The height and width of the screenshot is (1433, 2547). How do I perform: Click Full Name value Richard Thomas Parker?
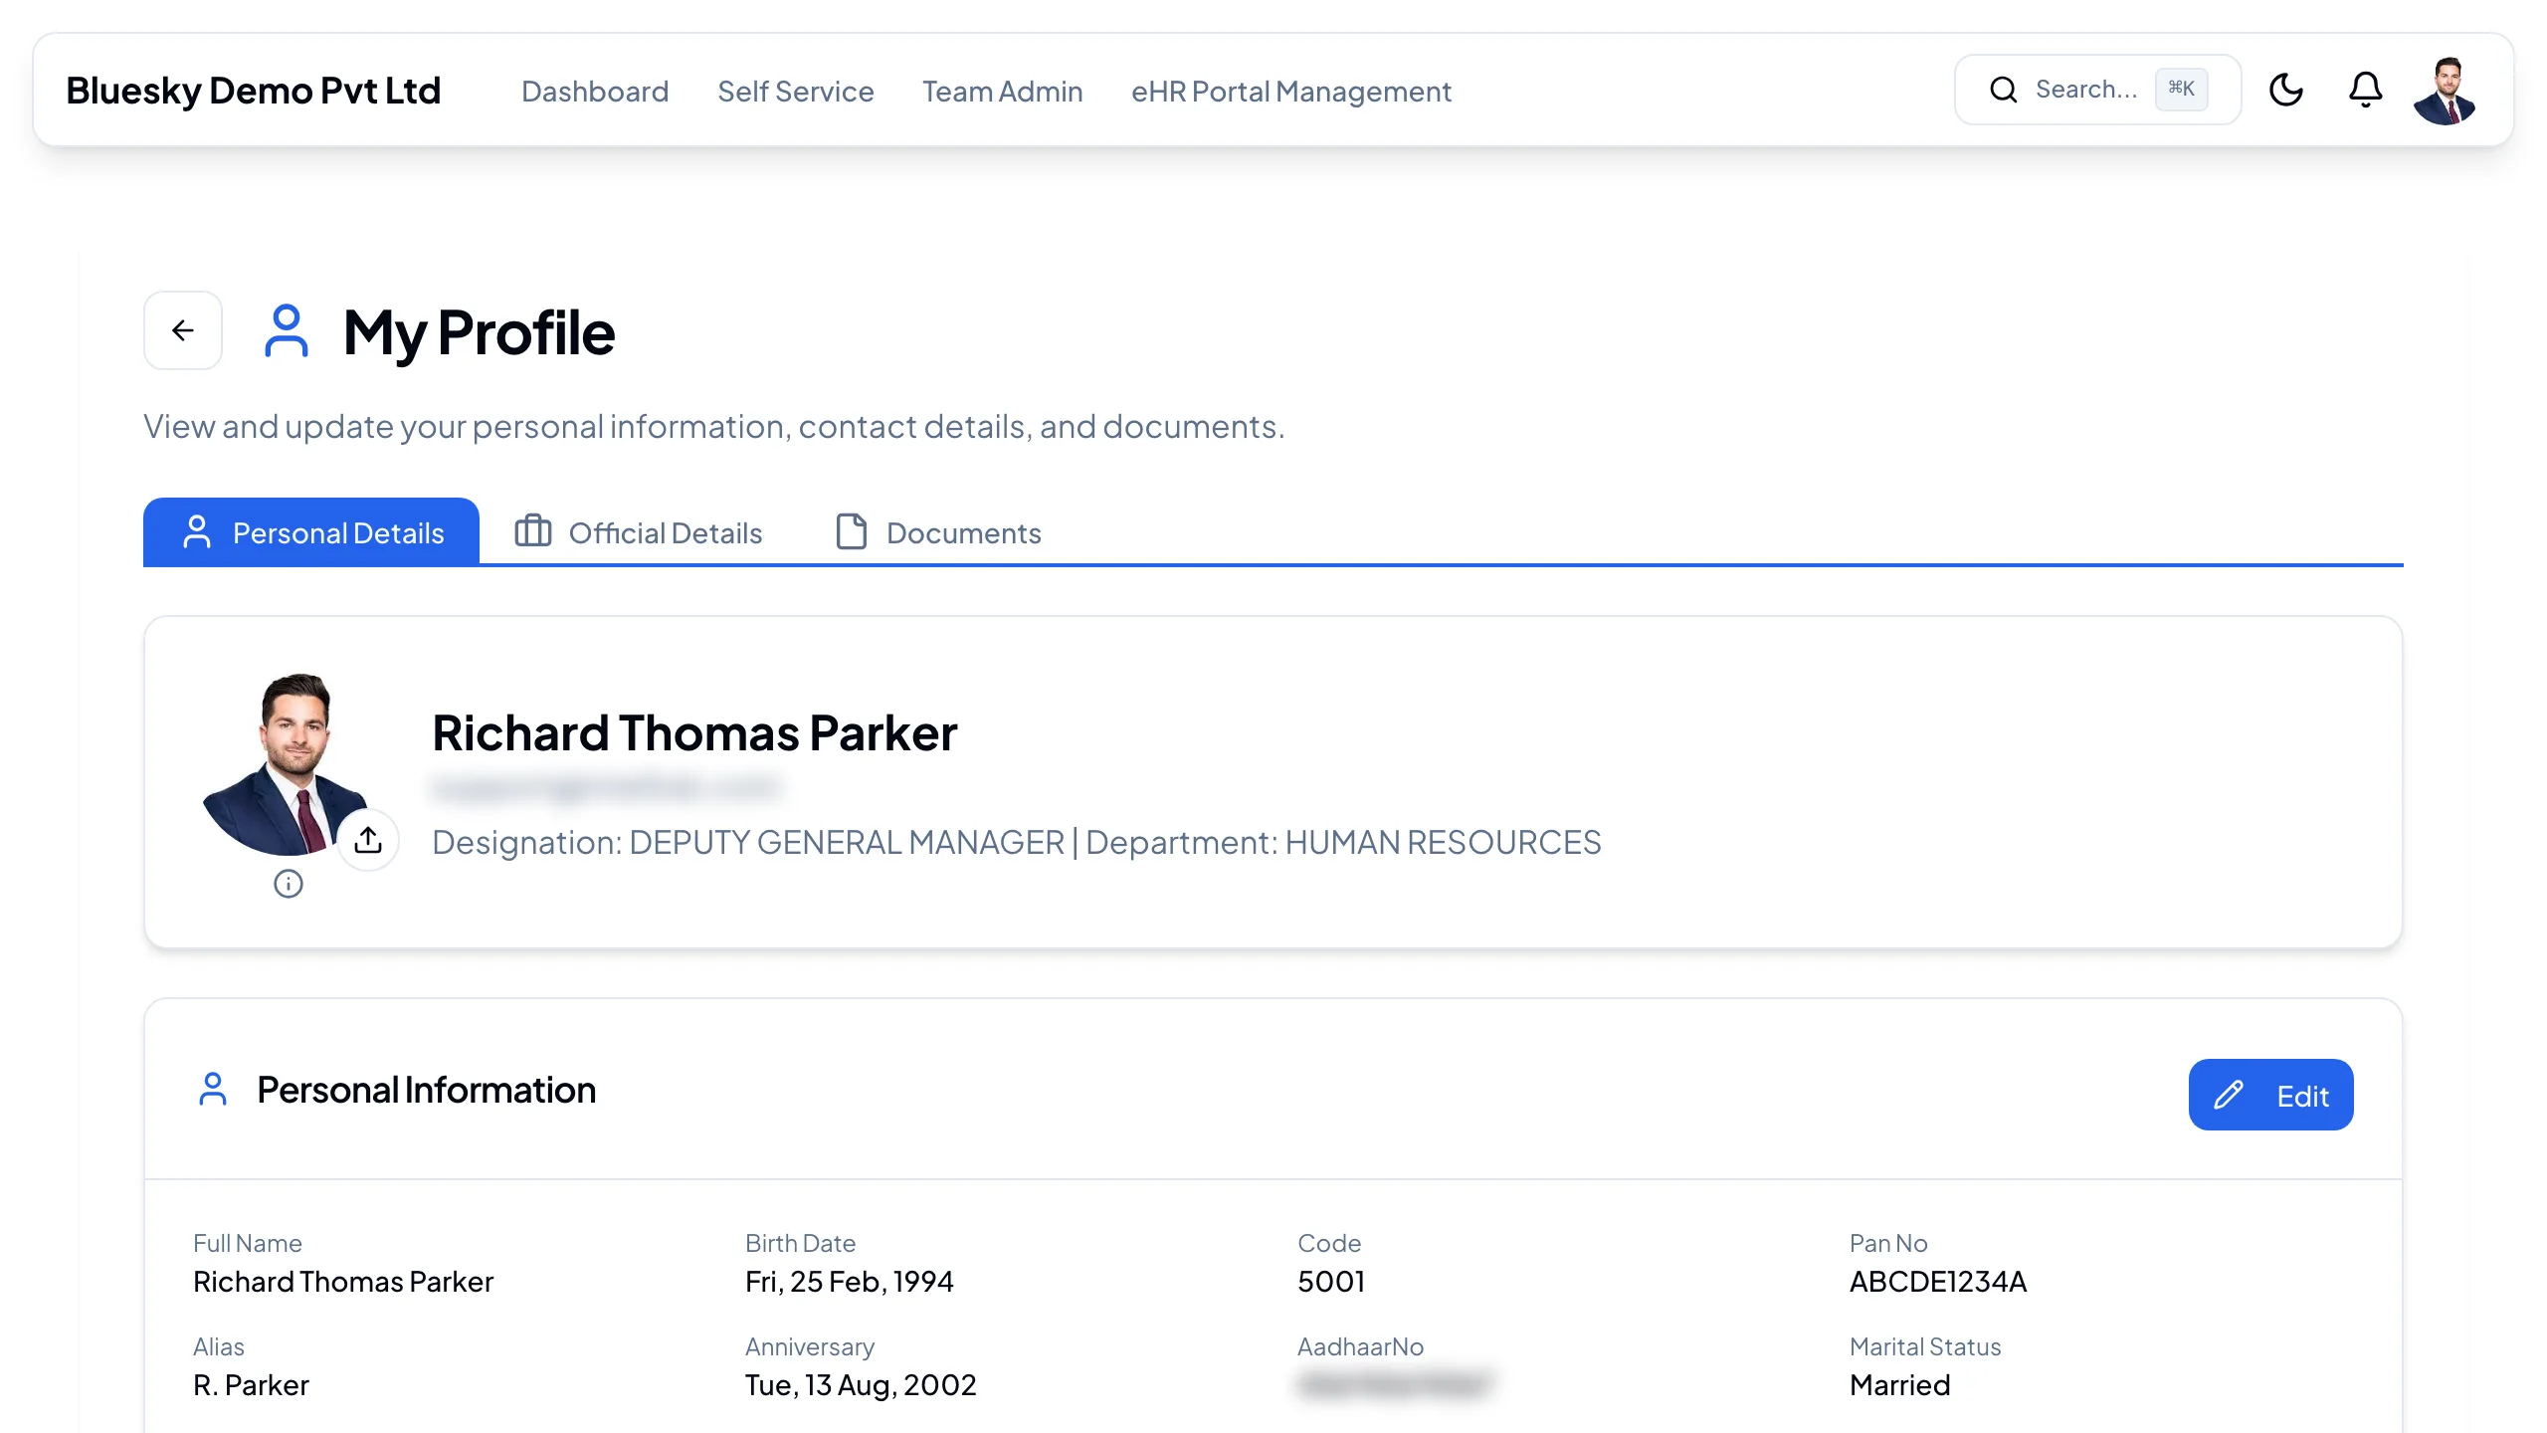(343, 1282)
